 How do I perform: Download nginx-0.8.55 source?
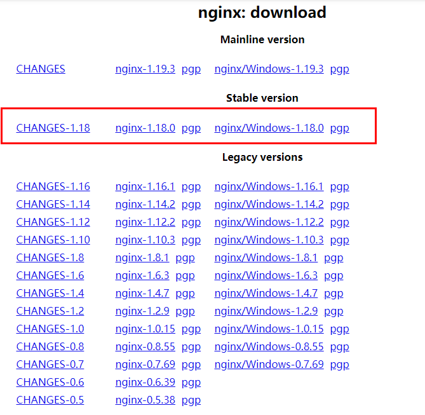pyautogui.click(x=145, y=348)
